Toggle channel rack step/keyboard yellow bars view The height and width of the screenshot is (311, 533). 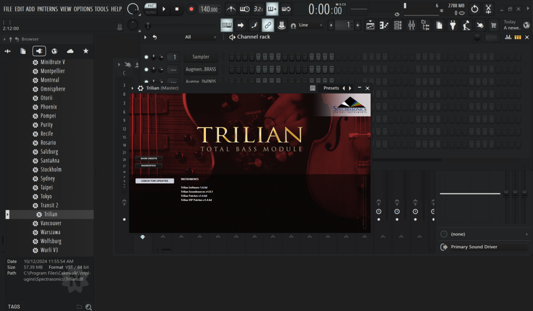518,37
